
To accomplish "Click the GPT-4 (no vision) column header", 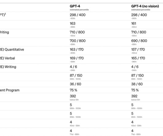I will click(145, 6).
